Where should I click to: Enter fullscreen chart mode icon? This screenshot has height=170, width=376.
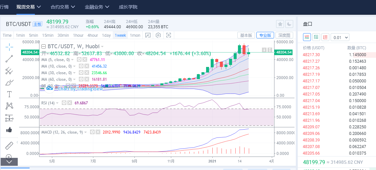tap(169, 35)
